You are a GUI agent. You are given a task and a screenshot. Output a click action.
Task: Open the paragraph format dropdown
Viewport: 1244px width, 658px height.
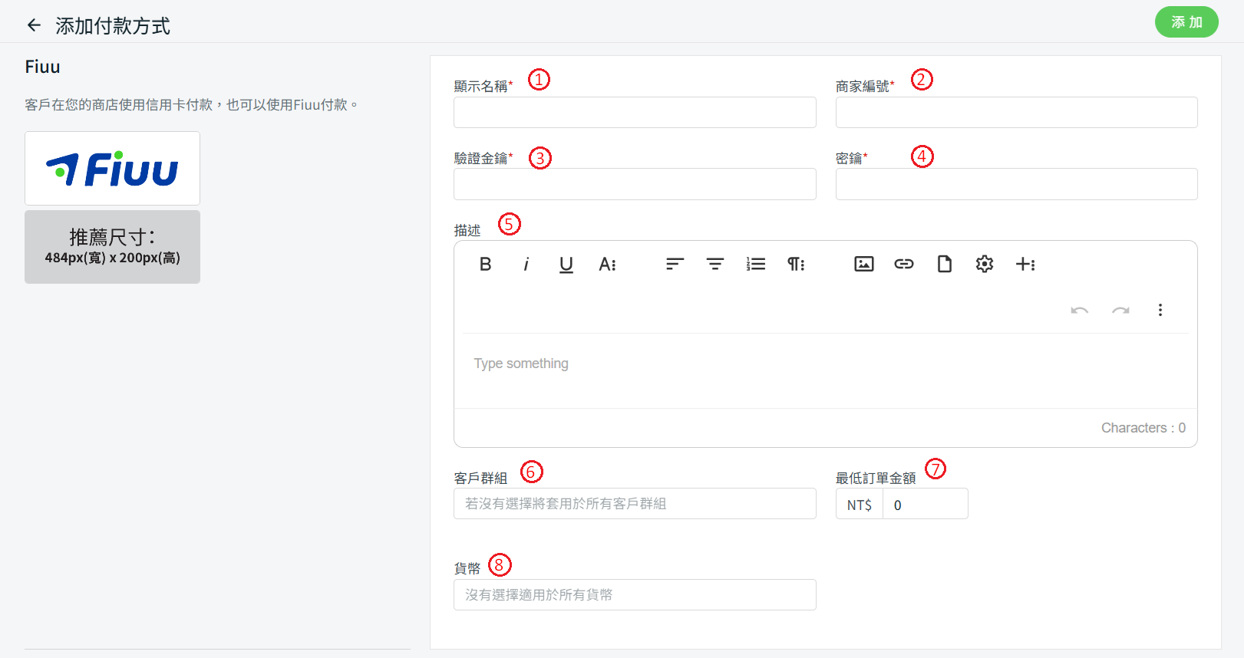796,265
